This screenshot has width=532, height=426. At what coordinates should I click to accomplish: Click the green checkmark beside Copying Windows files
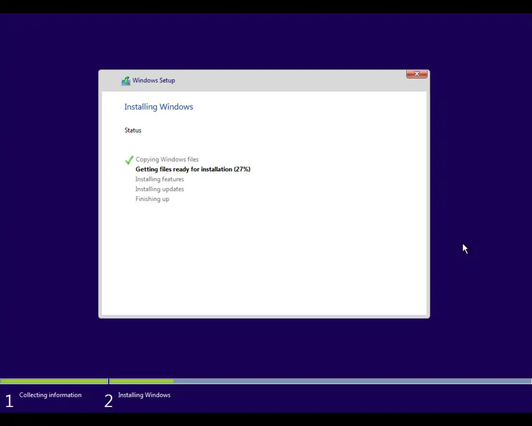[129, 160]
